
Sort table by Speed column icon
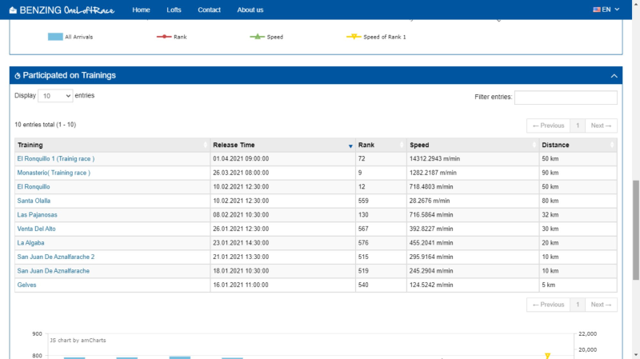(534, 146)
